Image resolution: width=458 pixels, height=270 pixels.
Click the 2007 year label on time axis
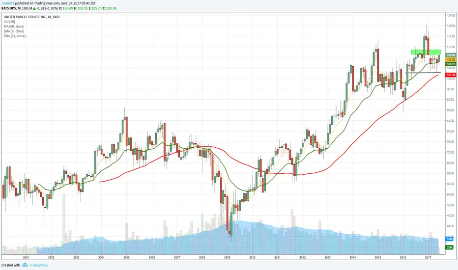click(x=177, y=257)
